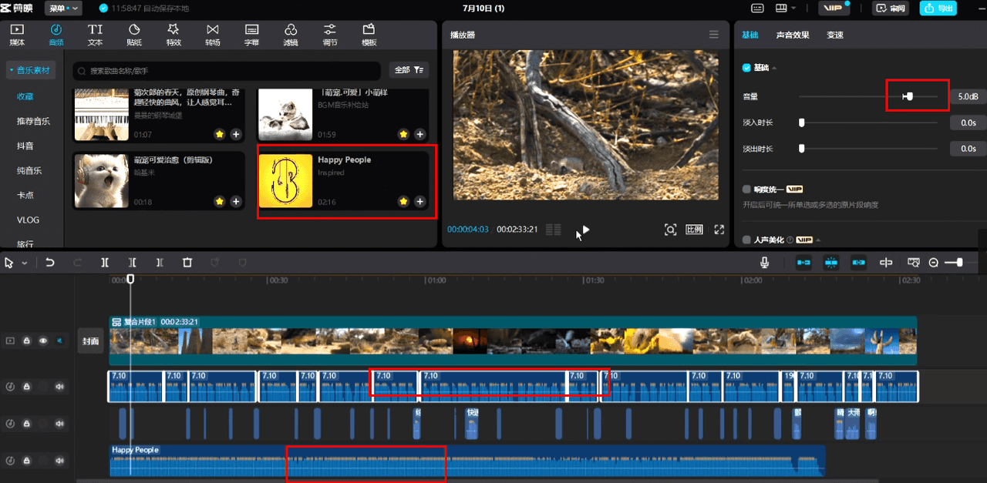Switch to the 变速 tab
The height and width of the screenshot is (483, 987).
coord(835,35)
